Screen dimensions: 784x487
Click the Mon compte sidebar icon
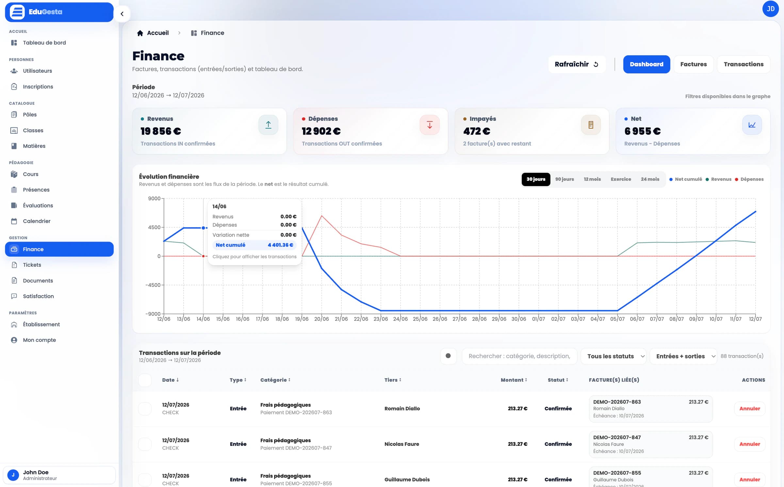tap(14, 340)
